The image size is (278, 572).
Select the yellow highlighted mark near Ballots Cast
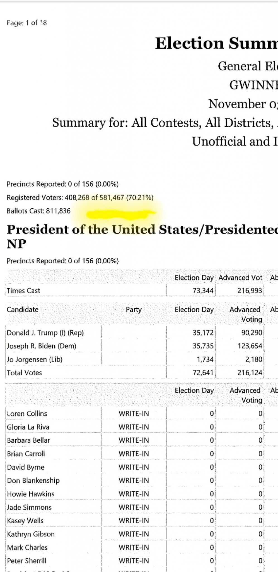[120, 214]
